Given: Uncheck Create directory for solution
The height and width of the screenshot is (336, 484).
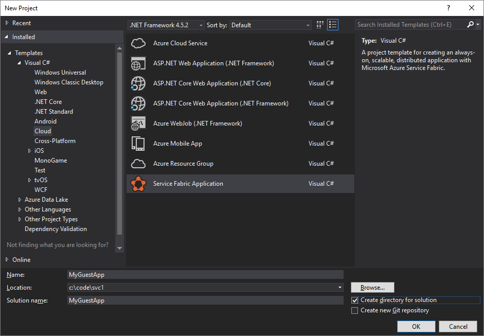Looking at the screenshot, I should click(x=354, y=300).
